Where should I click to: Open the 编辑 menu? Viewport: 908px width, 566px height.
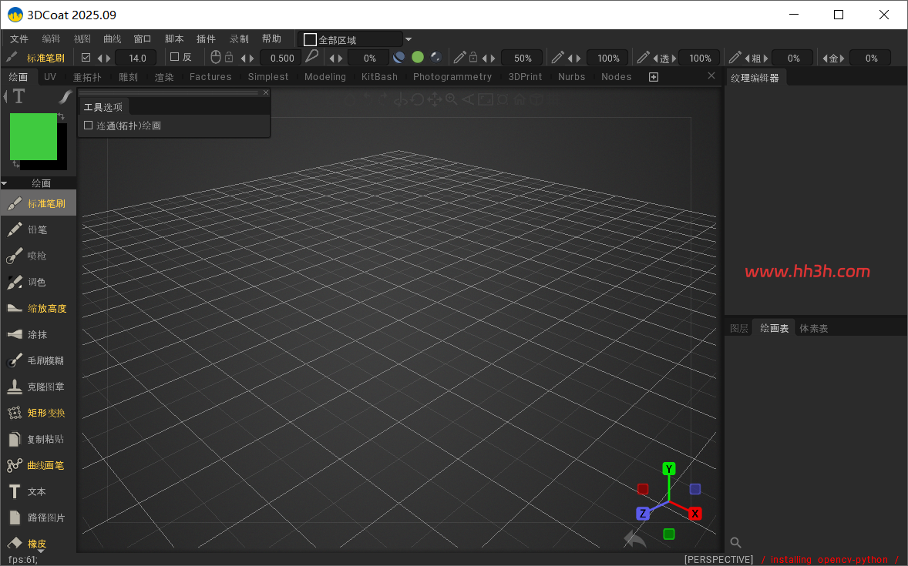(51, 39)
